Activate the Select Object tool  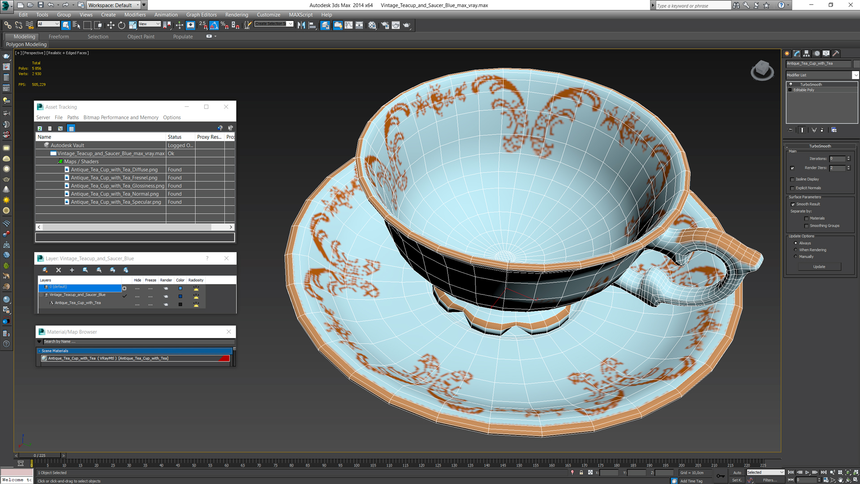pos(66,25)
